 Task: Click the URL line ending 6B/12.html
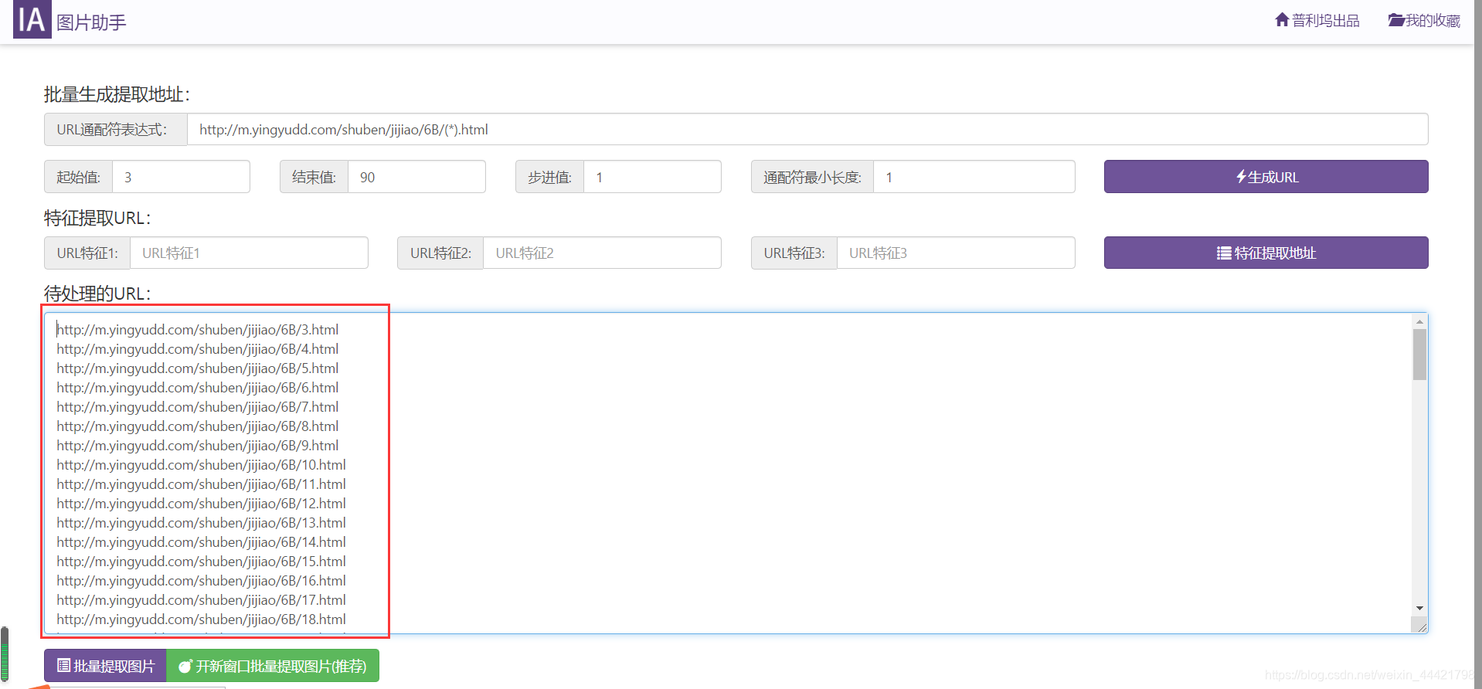pyautogui.click(x=201, y=504)
